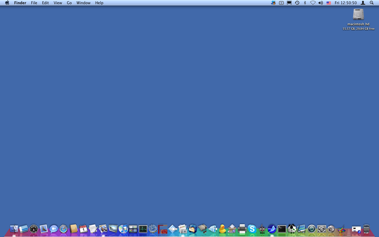Open Spotlight search in the menu bar

click(x=371, y=3)
